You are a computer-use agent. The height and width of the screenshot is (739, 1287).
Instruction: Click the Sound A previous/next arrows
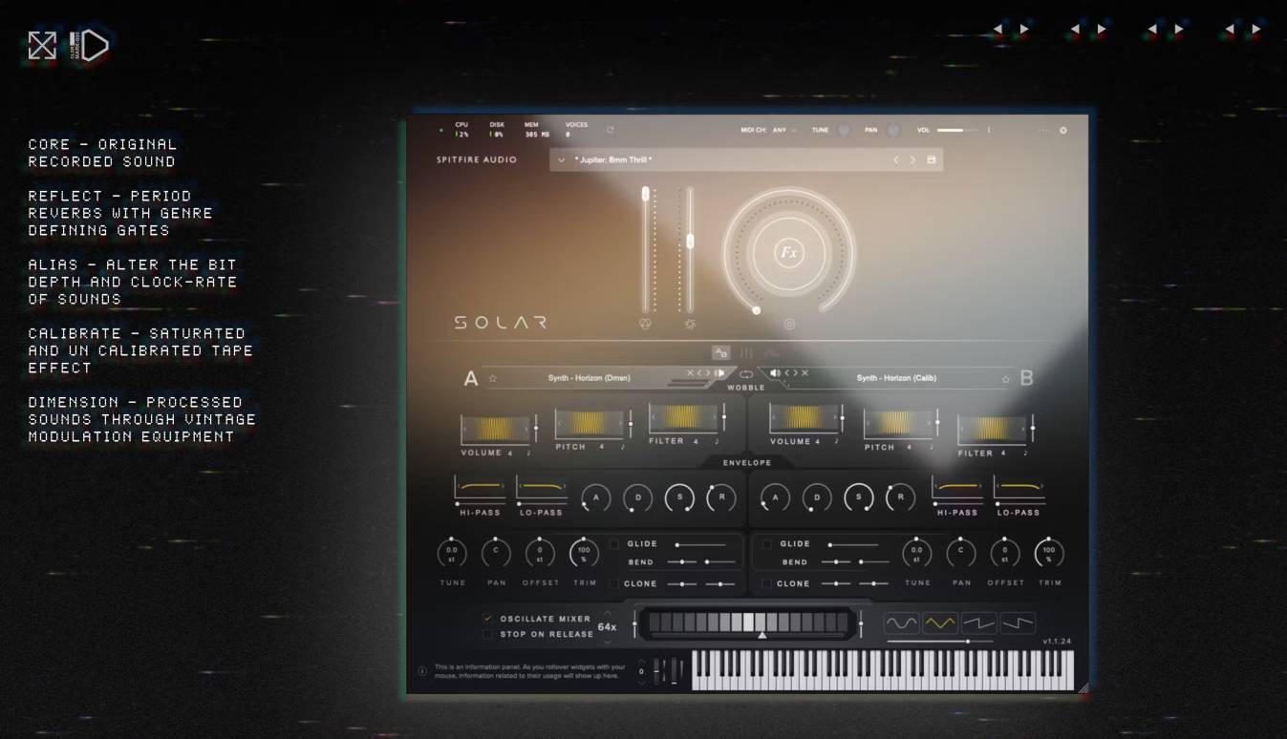[x=704, y=372]
